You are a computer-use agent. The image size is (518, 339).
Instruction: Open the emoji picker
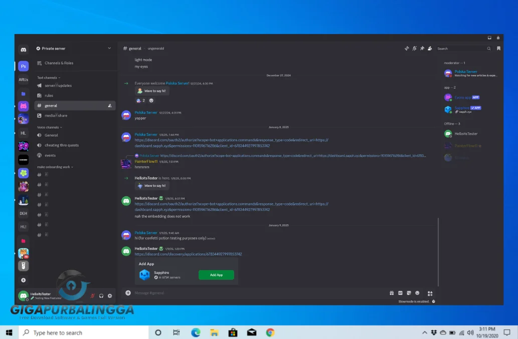point(417,293)
